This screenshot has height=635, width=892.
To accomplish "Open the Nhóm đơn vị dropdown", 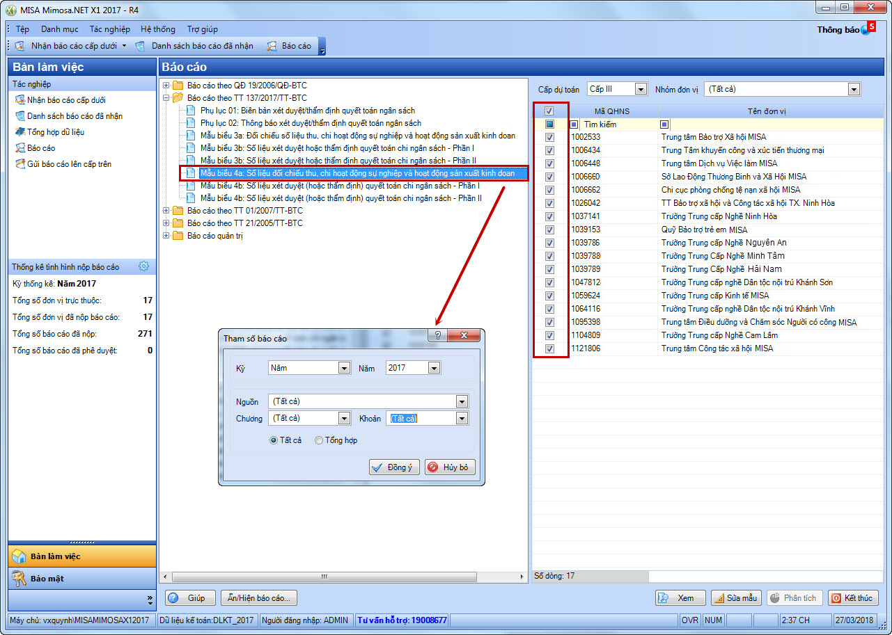I will click(854, 89).
